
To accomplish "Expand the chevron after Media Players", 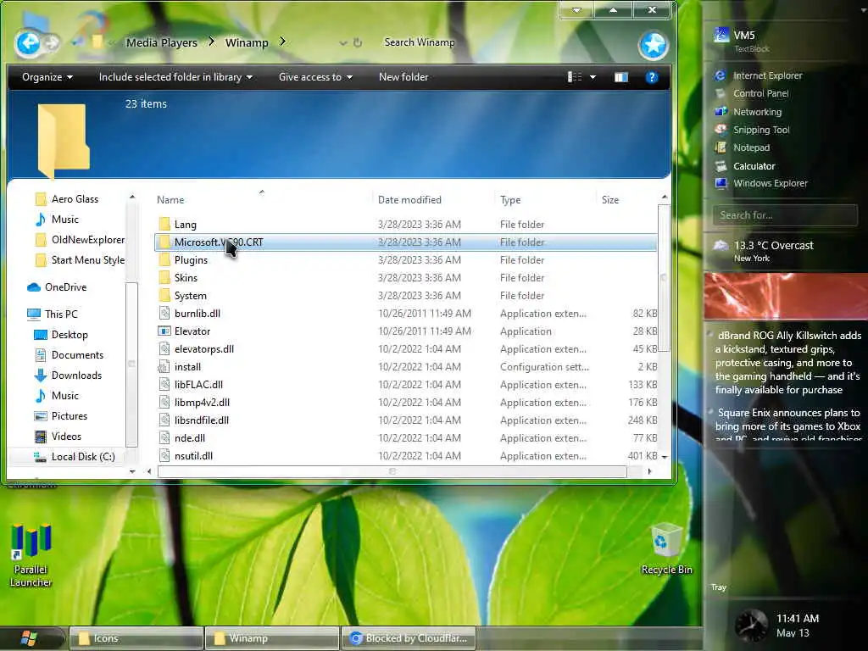I will coord(211,42).
